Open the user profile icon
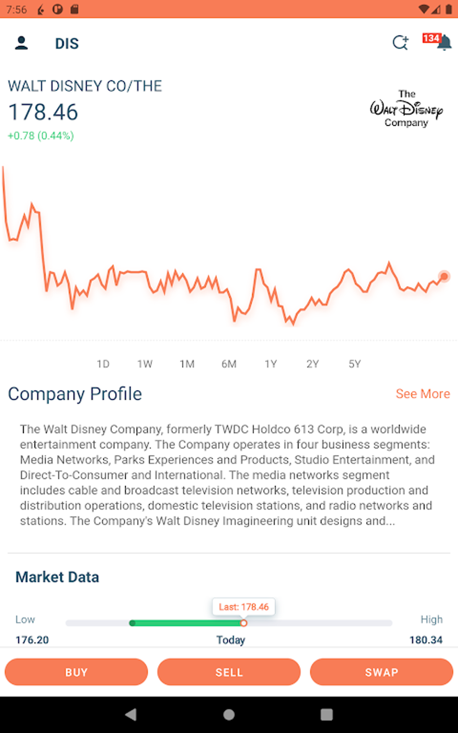The width and height of the screenshot is (458, 733). click(x=21, y=43)
